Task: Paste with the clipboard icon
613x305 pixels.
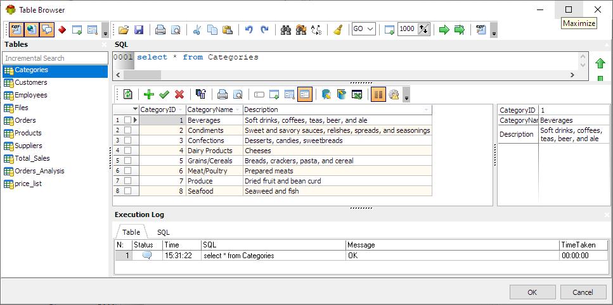Action: [228, 30]
